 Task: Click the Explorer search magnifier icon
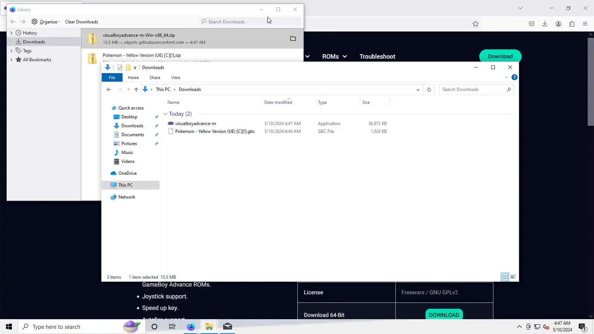(509, 89)
